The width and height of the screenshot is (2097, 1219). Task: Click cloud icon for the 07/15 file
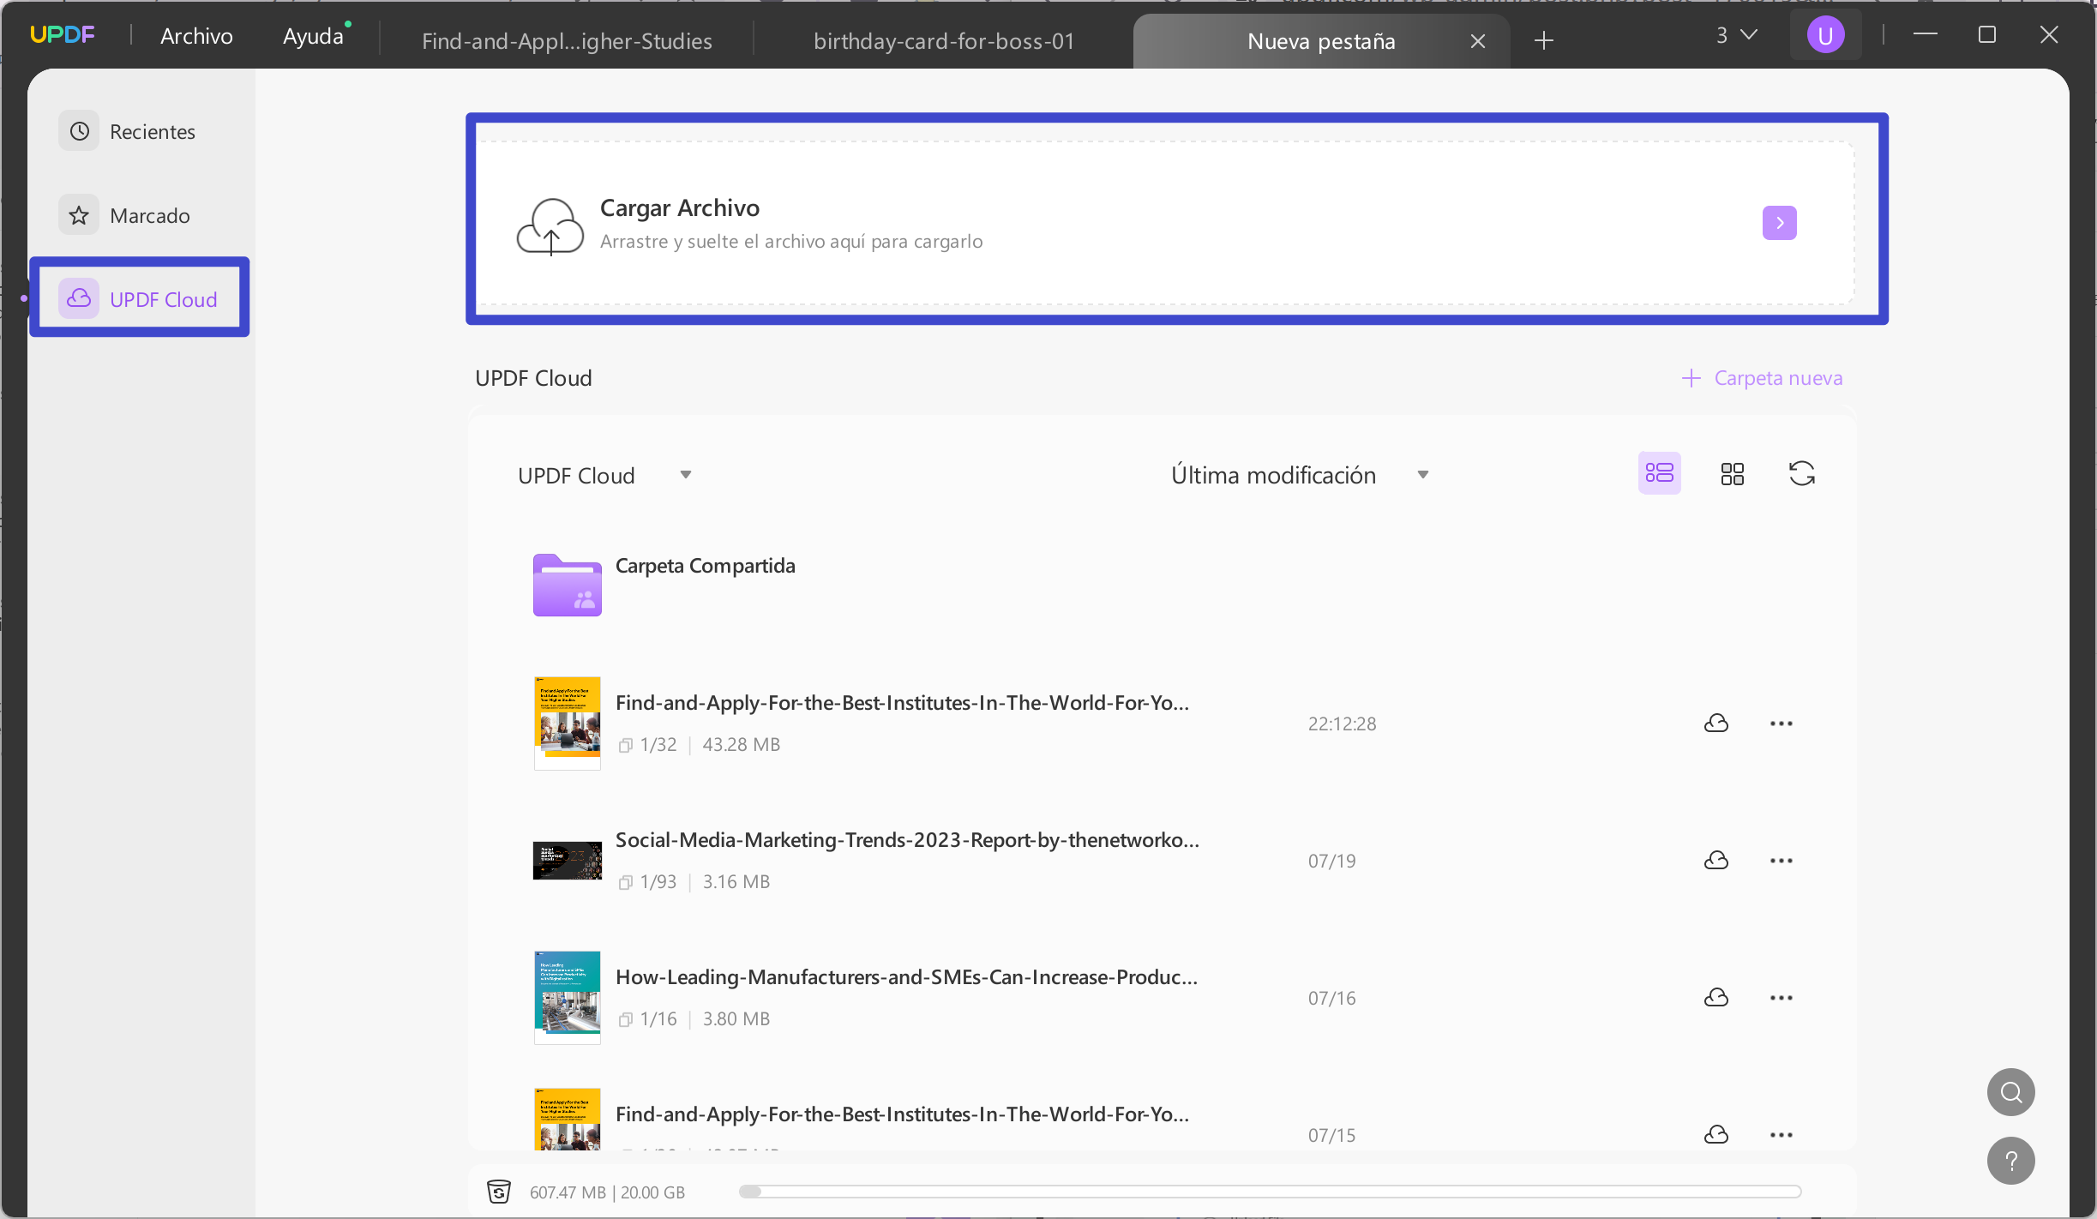[x=1716, y=1135]
